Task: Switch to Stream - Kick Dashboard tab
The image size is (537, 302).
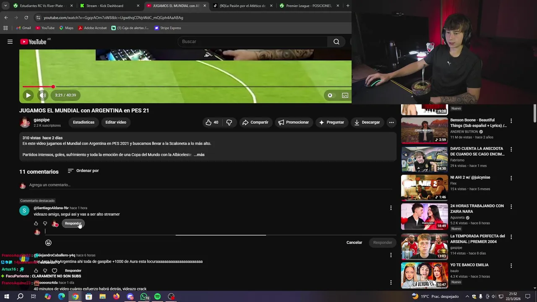Action: (x=109, y=6)
